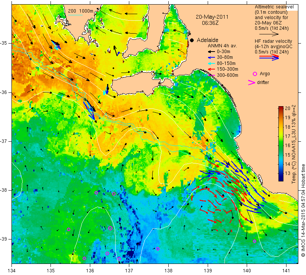Click the longitude axis label 140

pos(247,271)
